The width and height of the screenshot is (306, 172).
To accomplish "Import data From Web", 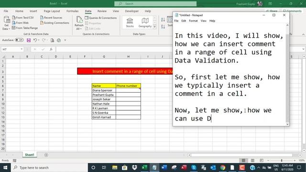I will pos(20,23).
